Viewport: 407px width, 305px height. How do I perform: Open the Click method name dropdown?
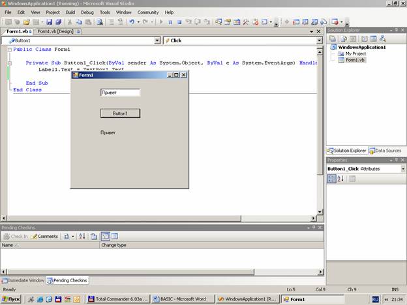tap(319, 40)
